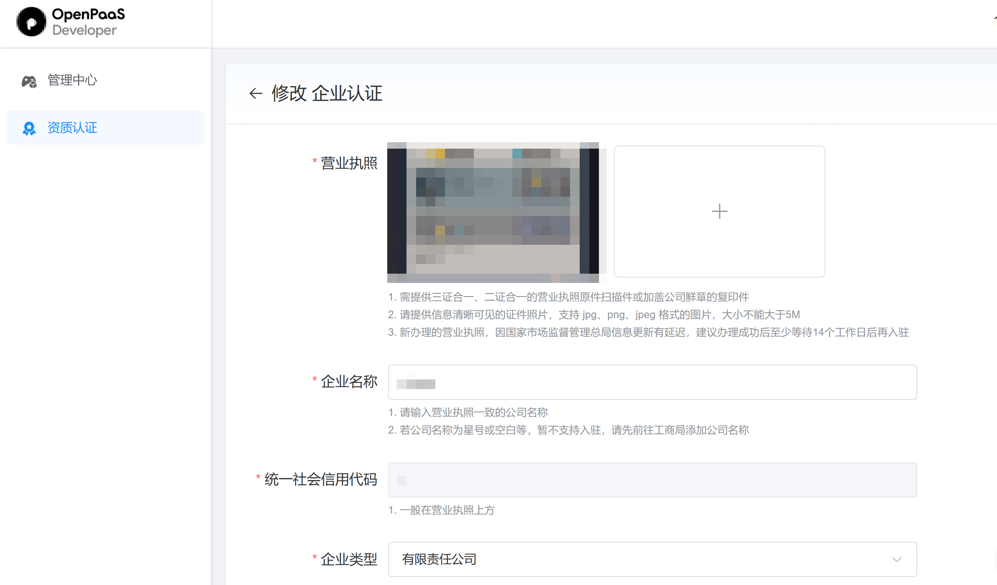
Task: Select the 资质认证 sidebar item
Action: [105, 128]
